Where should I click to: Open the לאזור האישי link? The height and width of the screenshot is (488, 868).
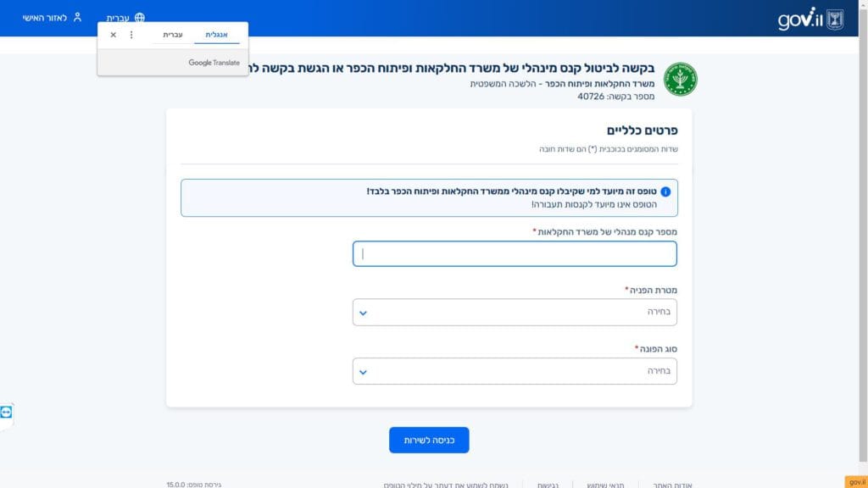(45, 18)
